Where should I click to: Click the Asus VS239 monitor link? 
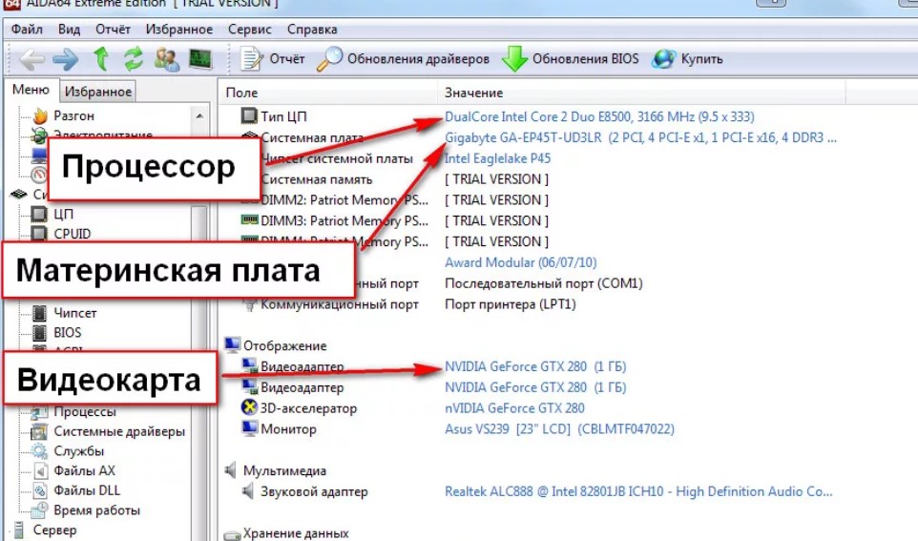click(560, 429)
